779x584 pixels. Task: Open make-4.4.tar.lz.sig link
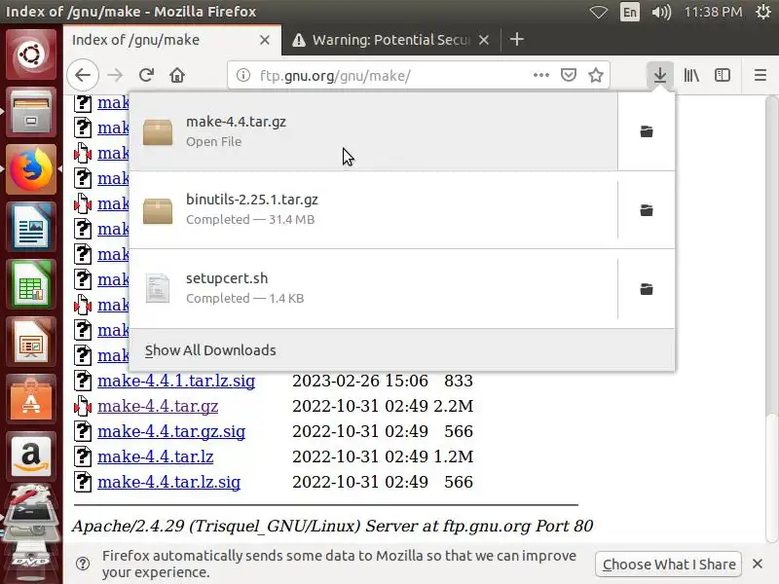pyautogui.click(x=168, y=482)
